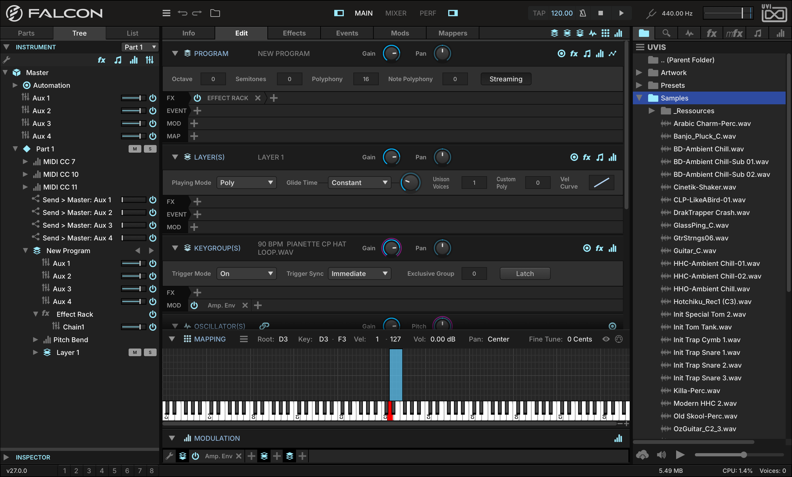Redo the last action

[197, 13]
